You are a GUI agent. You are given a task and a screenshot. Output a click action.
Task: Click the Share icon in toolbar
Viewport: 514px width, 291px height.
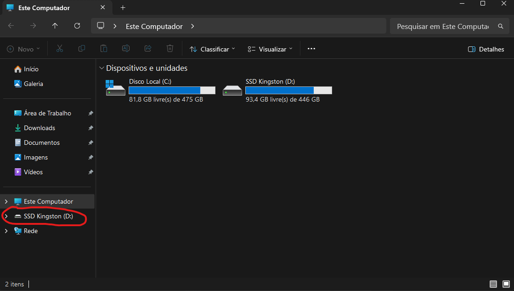148,49
